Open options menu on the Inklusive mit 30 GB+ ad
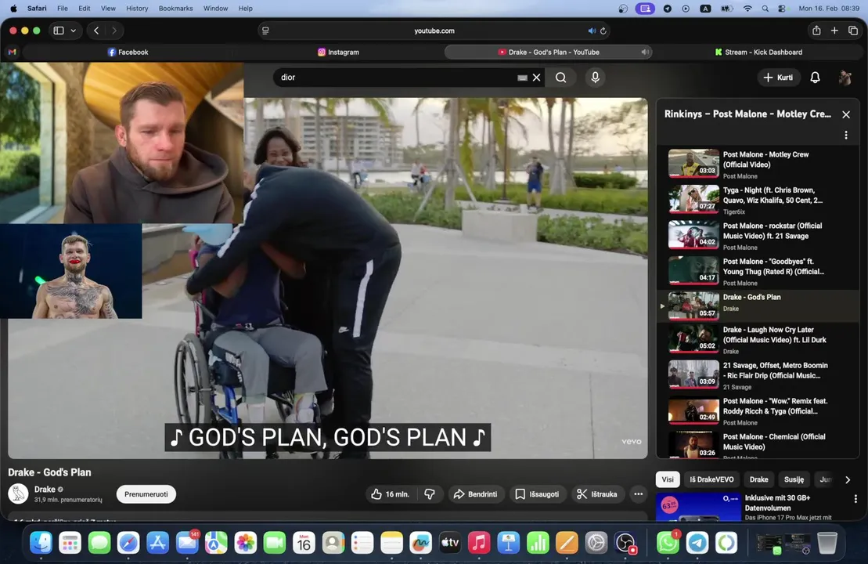The height and width of the screenshot is (564, 868). (855, 499)
